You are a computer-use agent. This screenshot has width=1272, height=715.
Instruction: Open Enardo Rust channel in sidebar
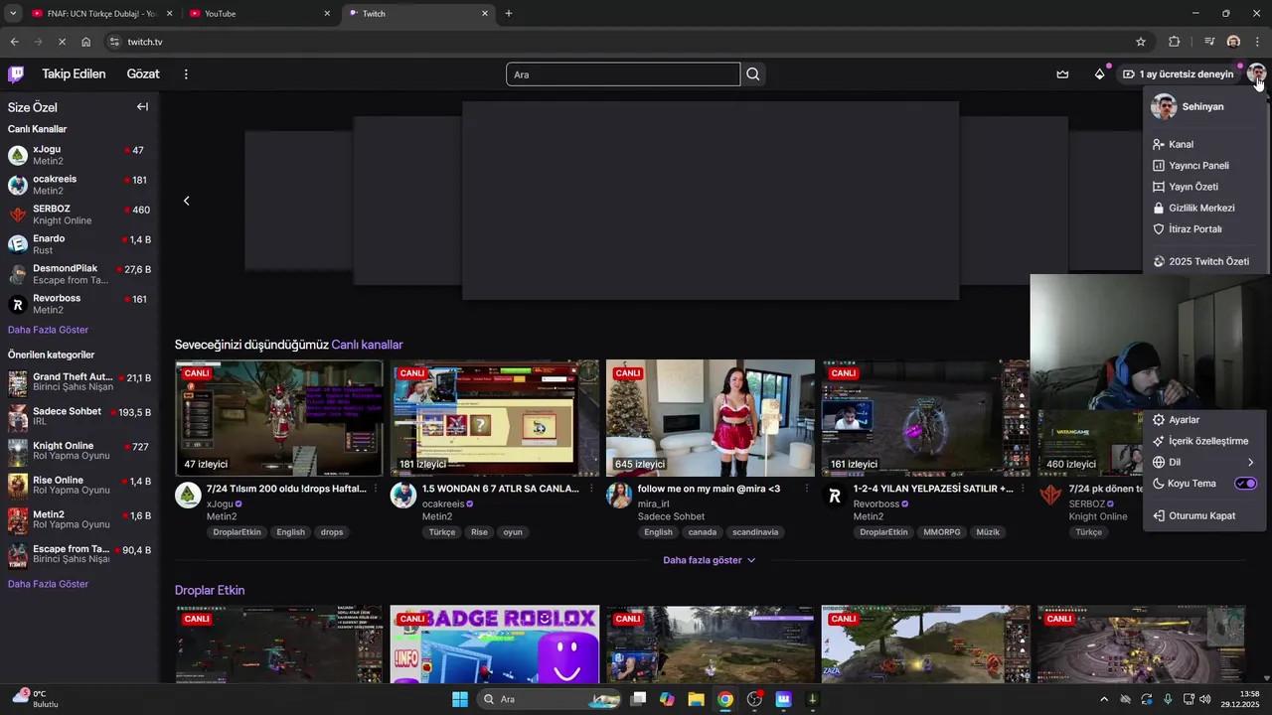click(79, 244)
